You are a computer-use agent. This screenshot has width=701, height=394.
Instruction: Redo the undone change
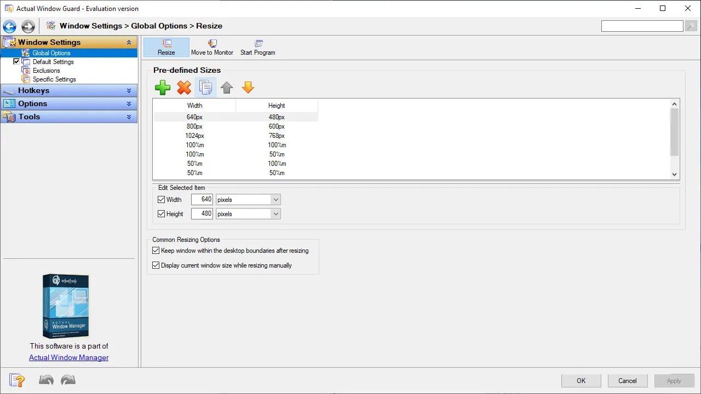click(x=67, y=380)
